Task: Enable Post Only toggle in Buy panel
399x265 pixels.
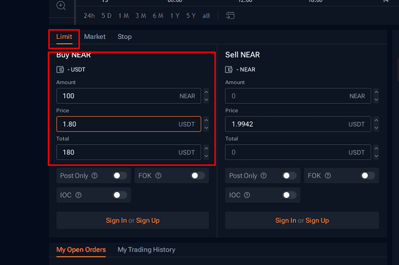Action: click(x=120, y=175)
